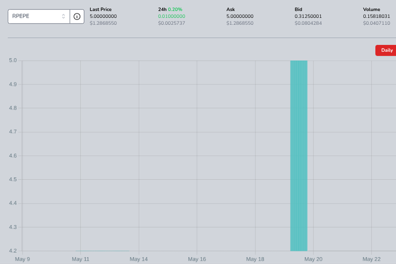Click the Last Price USD value $1.2868550
The width and height of the screenshot is (396, 264).
[103, 23]
